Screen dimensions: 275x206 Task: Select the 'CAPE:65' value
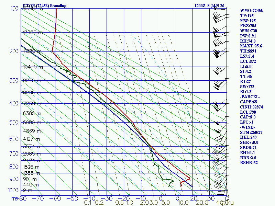coord(249,102)
